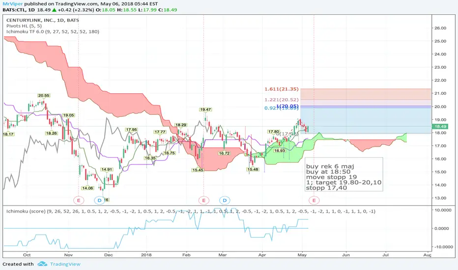
Task: Click the L:17.99 low value in header
Action: (x=148, y=10)
